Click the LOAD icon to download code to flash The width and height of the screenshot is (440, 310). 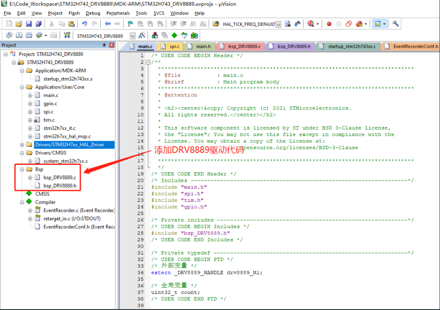point(67,35)
